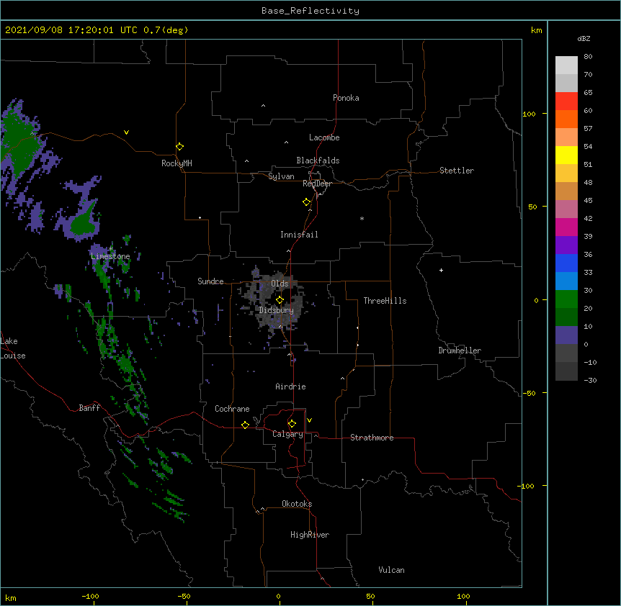Click the Sundre town label
The width and height of the screenshot is (621, 606).
pyautogui.click(x=210, y=281)
